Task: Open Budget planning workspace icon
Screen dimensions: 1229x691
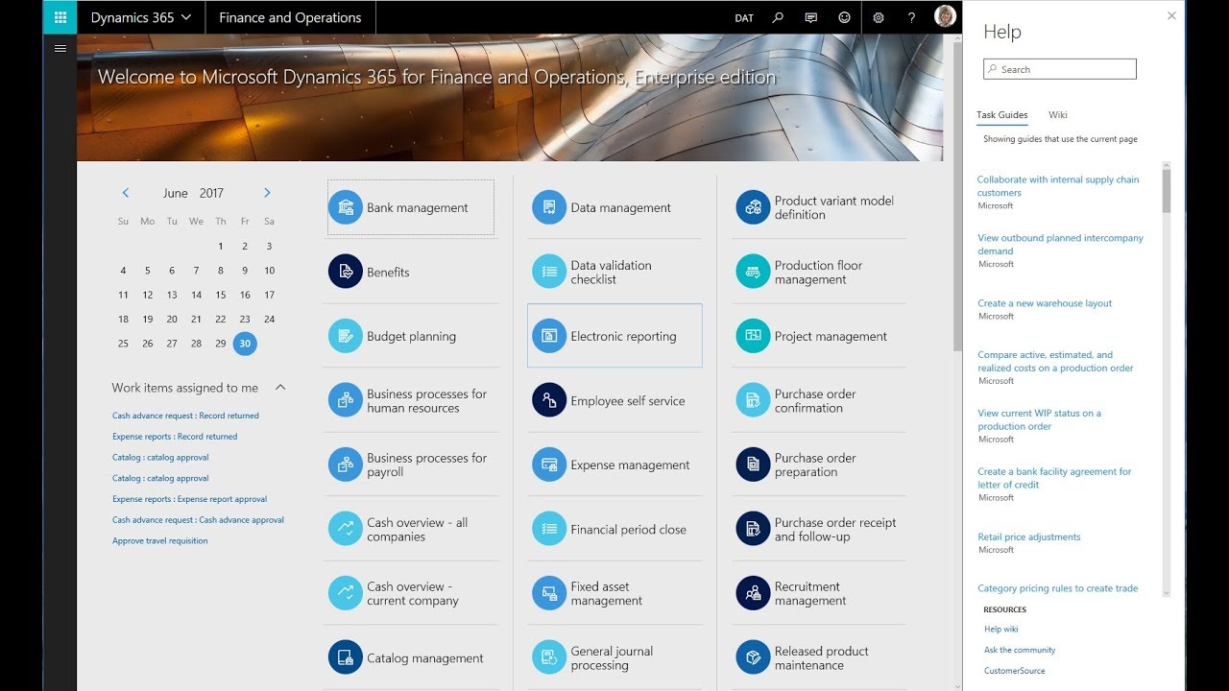Action: click(346, 336)
